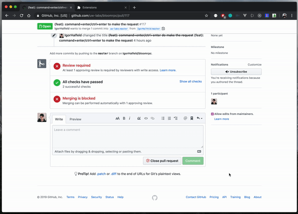Insert code formatting
298x214 pixels.
point(146,118)
